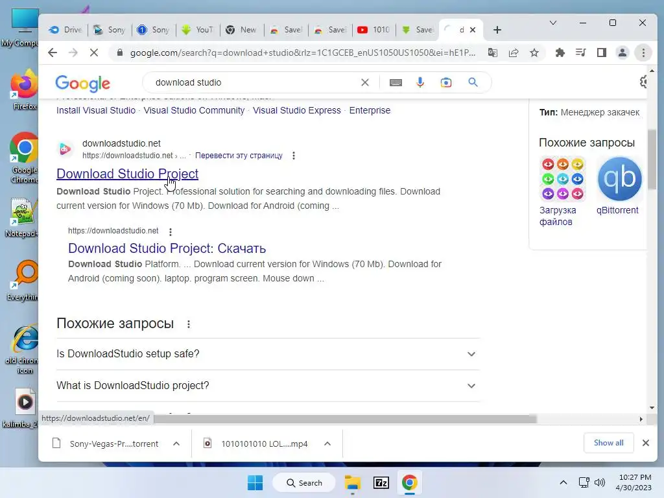Go back with the browser back arrow
This screenshot has width=664, height=498.
tap(53, 53)
